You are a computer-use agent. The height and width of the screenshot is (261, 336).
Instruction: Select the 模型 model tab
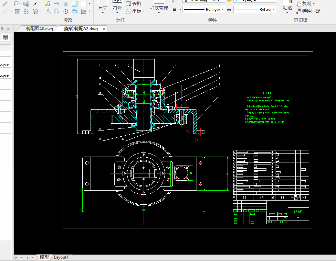pyautogui.click(x=44, y=257)
